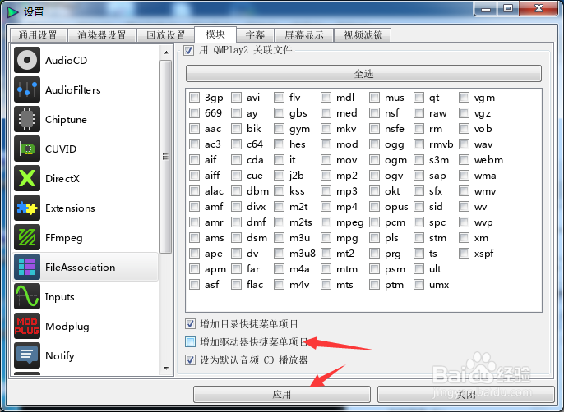
Task: Toggle 设为默认音频 CD 播放器 checkbox
Action: click(x=190, y=360)
